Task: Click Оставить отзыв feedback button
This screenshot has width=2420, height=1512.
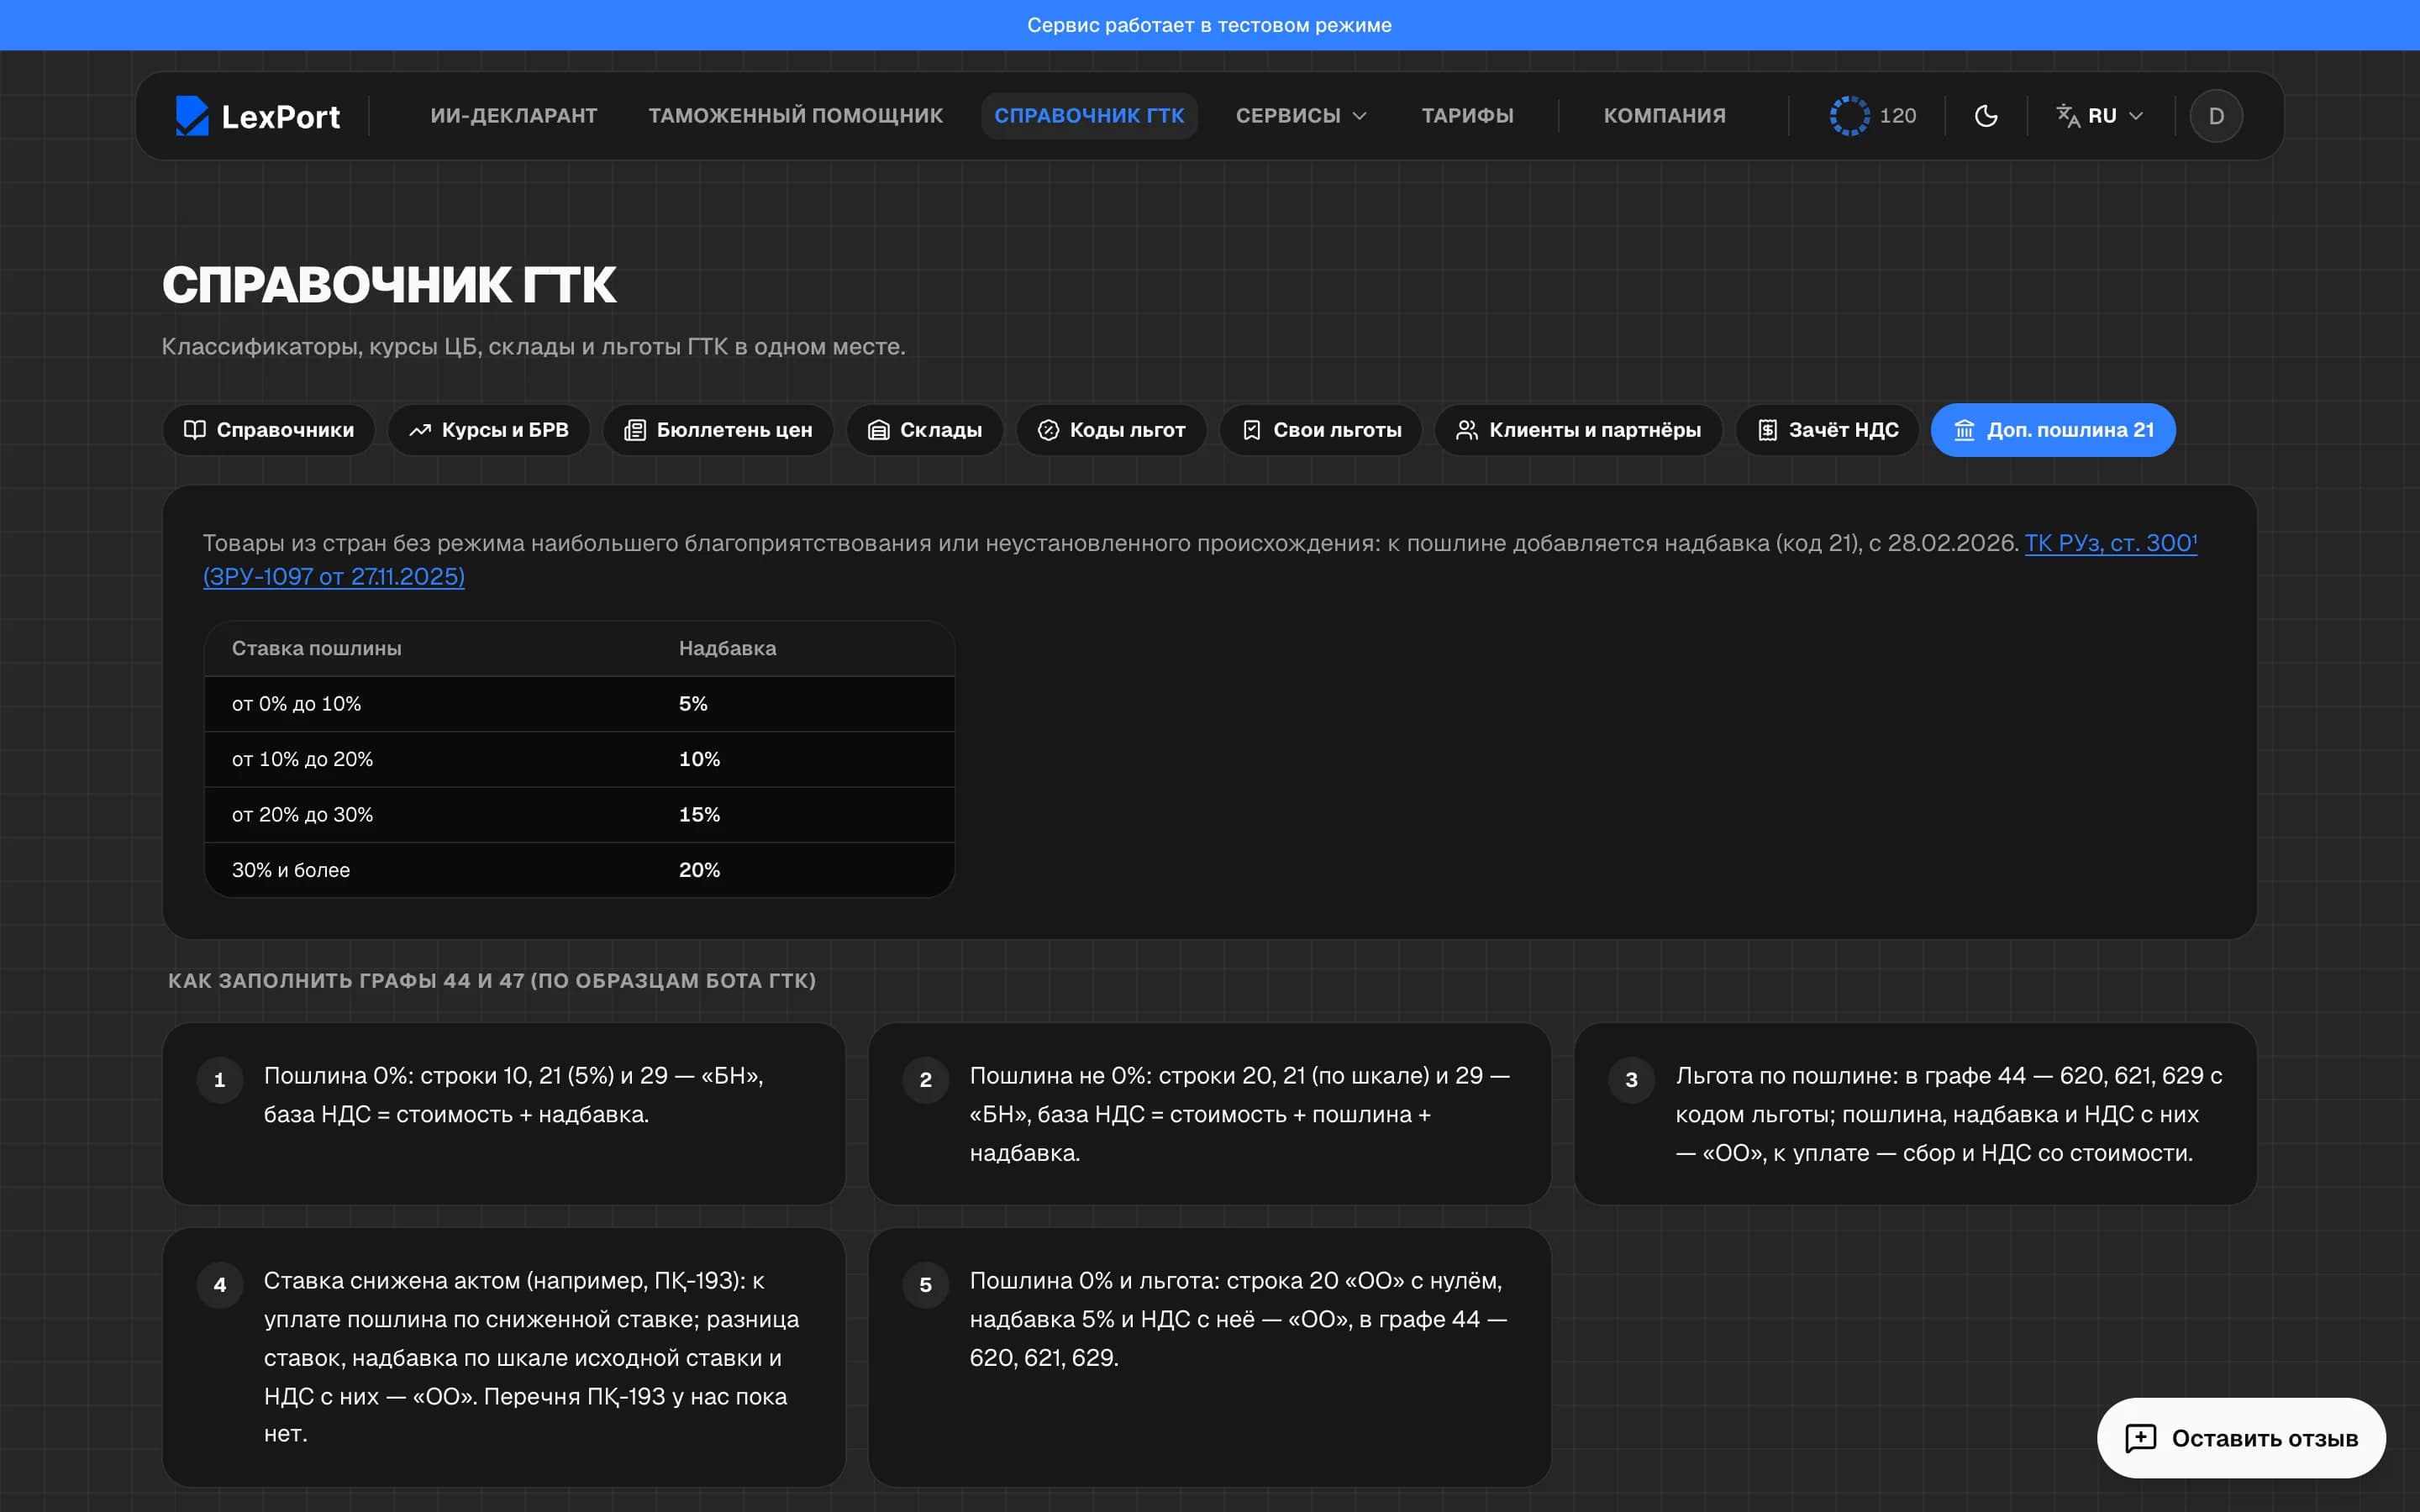Action: [x=2241, y=1438]
